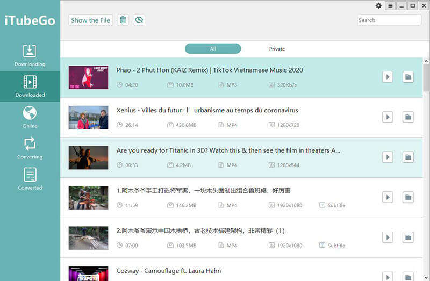430x281 pixels.
Task: Click the iTubeGo logo
Action: click(30, 20)
